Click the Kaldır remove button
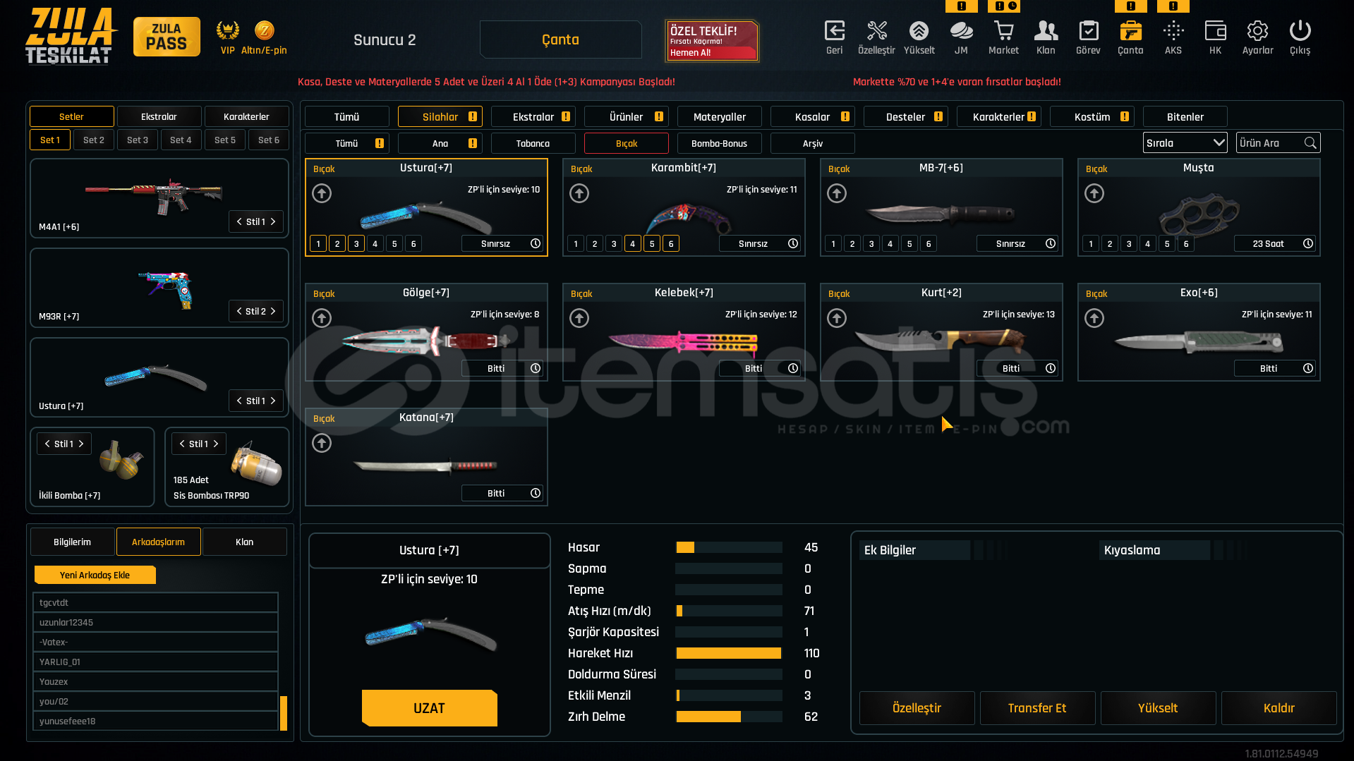This screenshot has width=1354, height=761. coord(1279,708)
